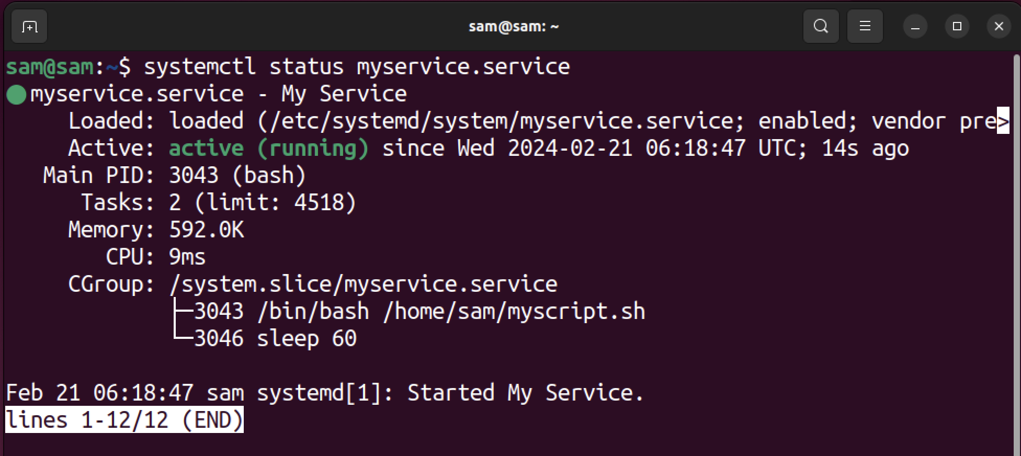Click the Memory value 592.0K
Viewport: 1021px width, 456px height.
[206, 229]
